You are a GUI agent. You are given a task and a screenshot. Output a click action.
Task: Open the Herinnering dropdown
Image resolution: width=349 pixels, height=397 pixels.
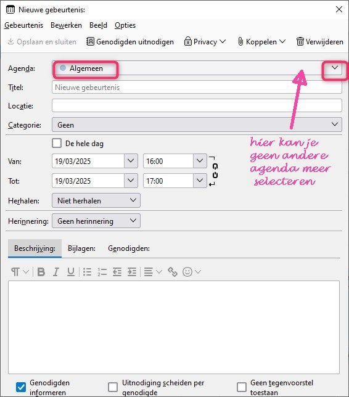click(x=96, y=221)
